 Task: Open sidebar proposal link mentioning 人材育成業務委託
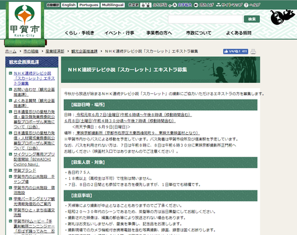(34, 140)
